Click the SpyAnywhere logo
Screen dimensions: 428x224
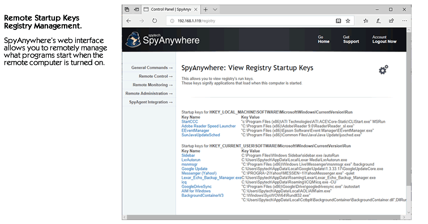pos(162,40)
